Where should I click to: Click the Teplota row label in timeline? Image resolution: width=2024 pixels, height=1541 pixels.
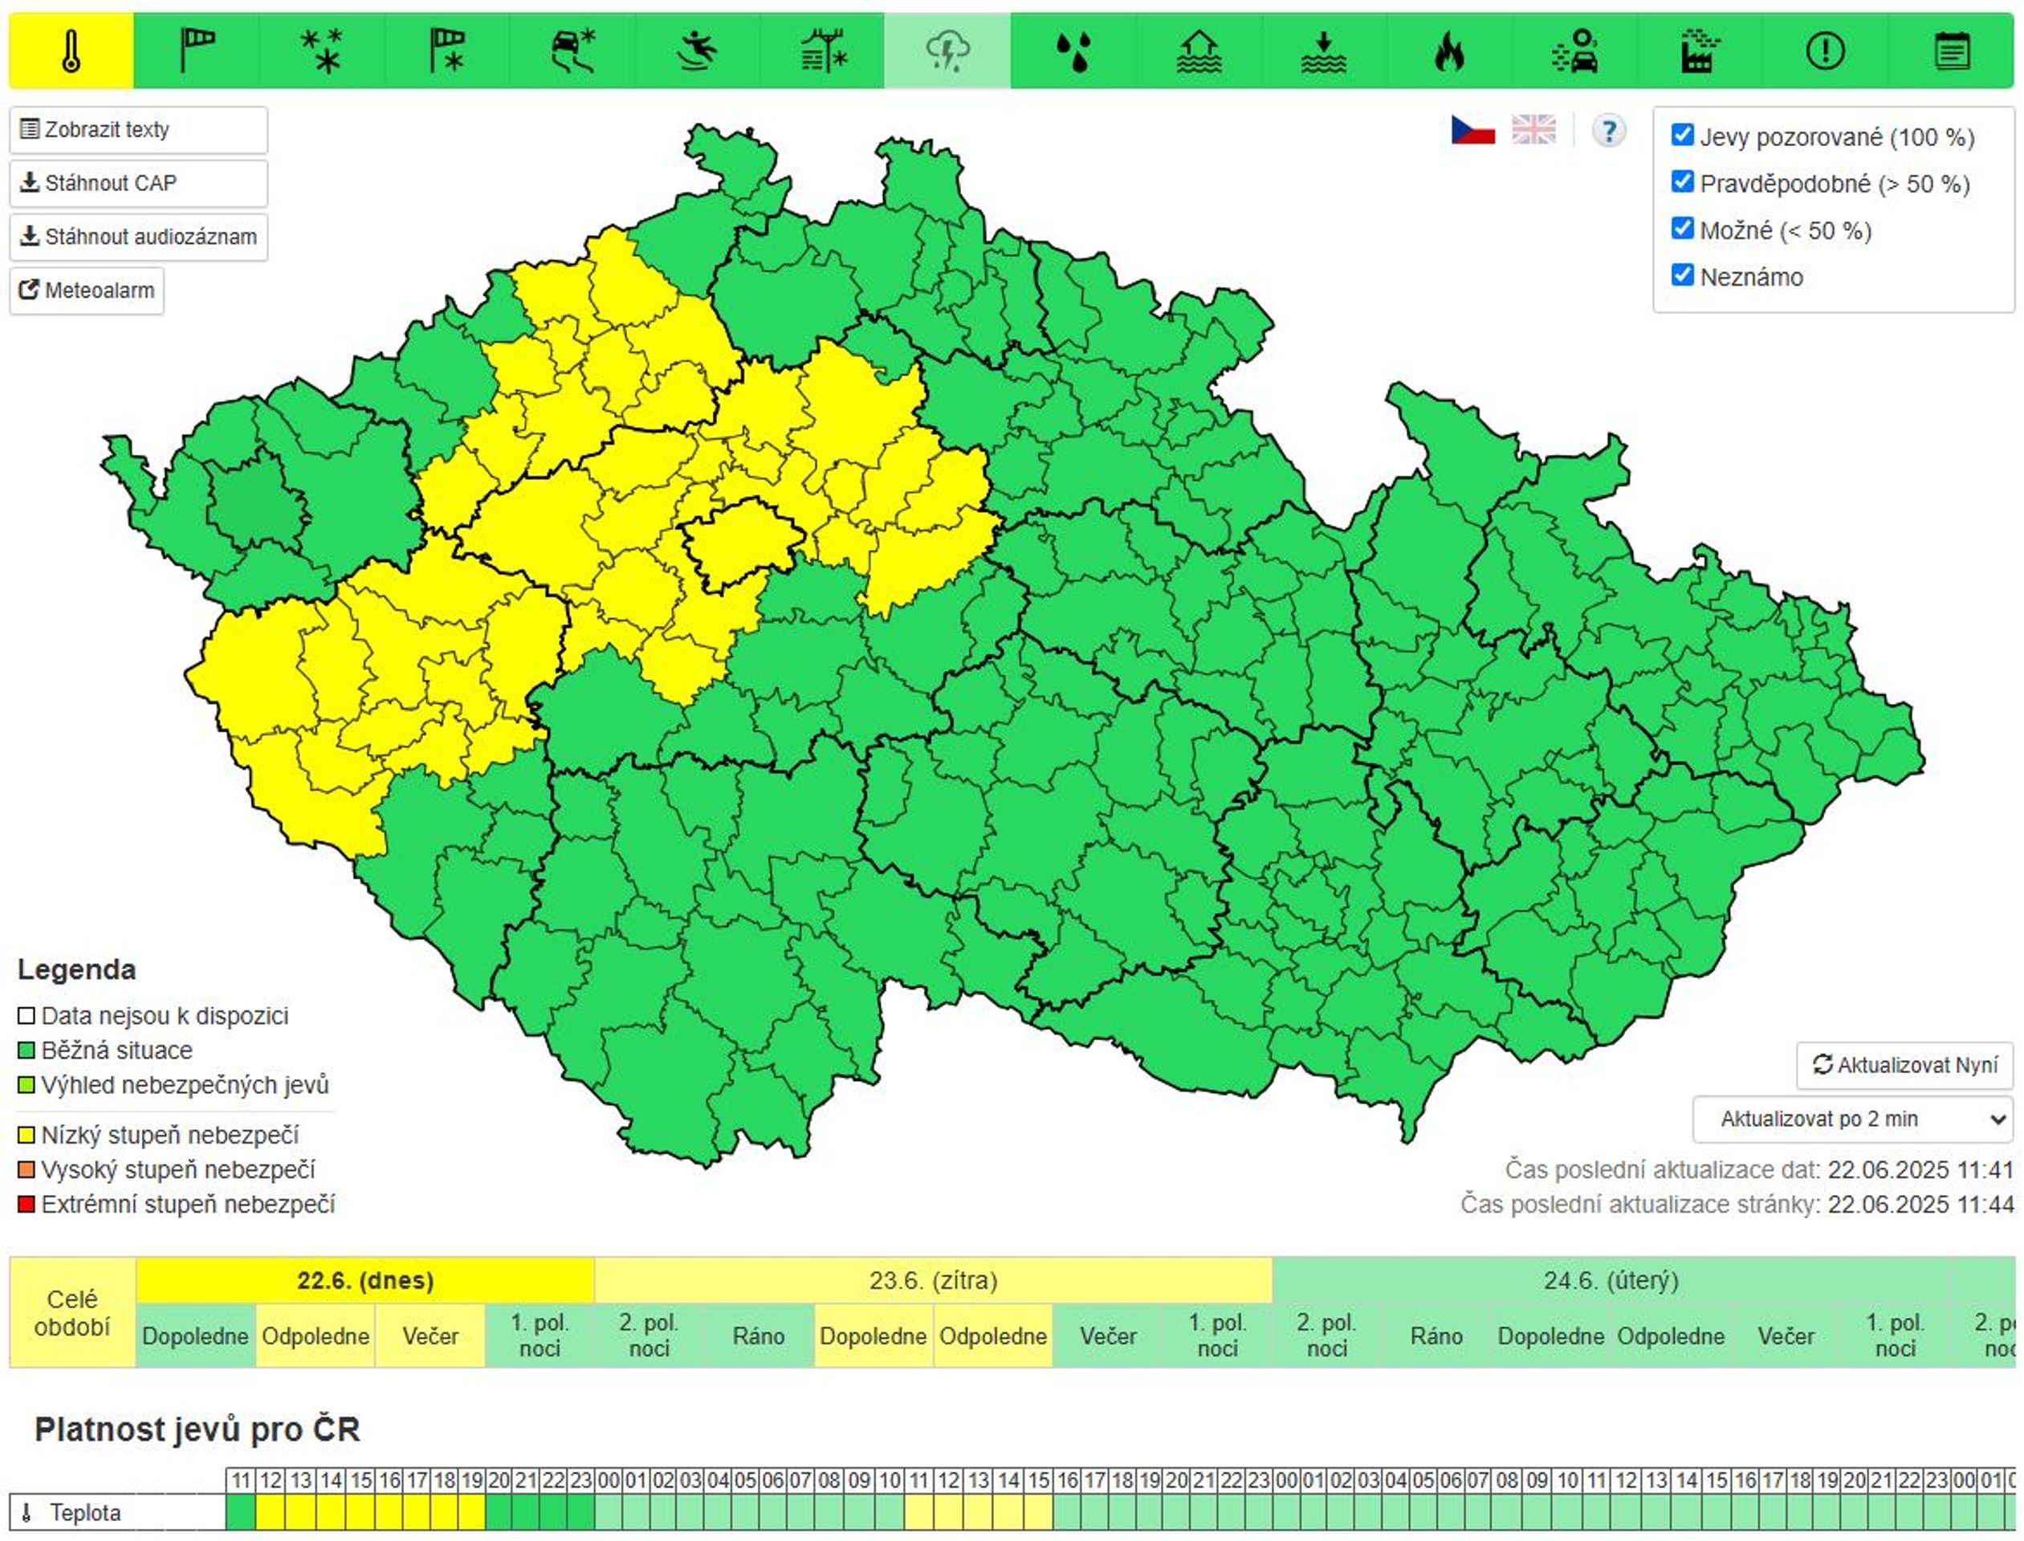pyautogui.click(x=84, y=1513)
